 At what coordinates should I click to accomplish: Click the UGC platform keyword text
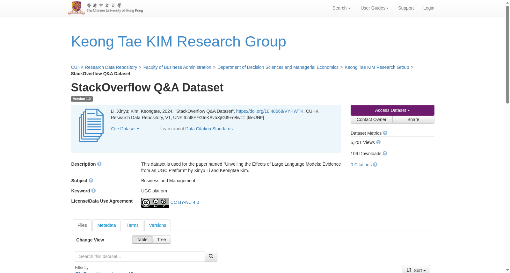click(155, 191)
